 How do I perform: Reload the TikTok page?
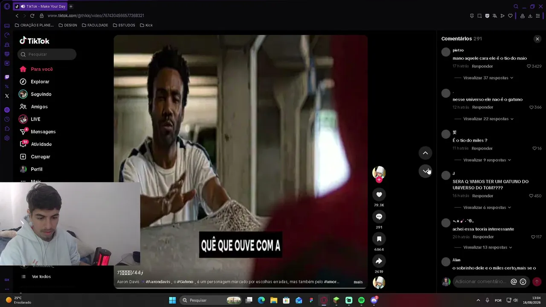click(32, 16)
